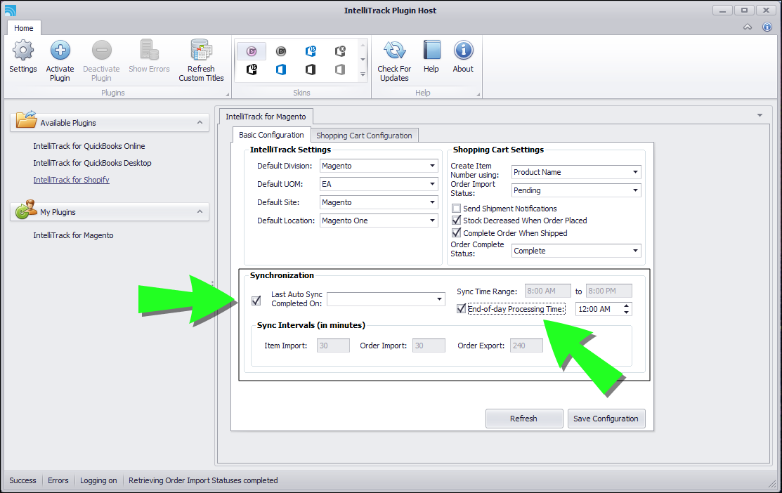Viewport: 782px width, 493px height.
Task: Open the Order Import Status dropdown
Action: [x=635, y=190]
